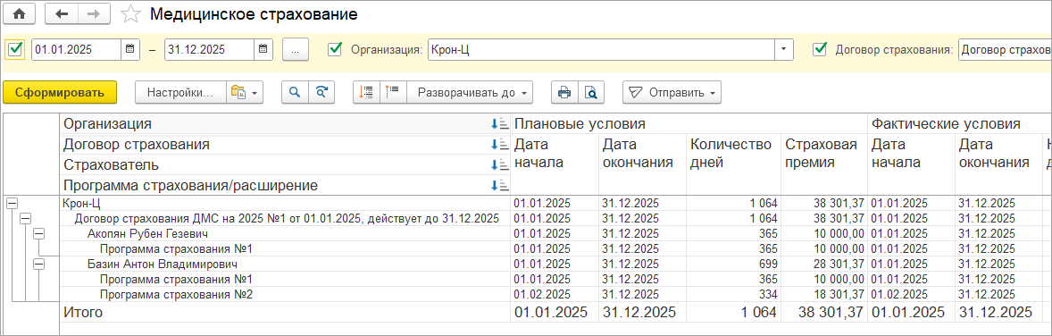Open the Отправить dropdown menu
The width and height of the screenshot is (1052, 336).
tap(672, 93)
